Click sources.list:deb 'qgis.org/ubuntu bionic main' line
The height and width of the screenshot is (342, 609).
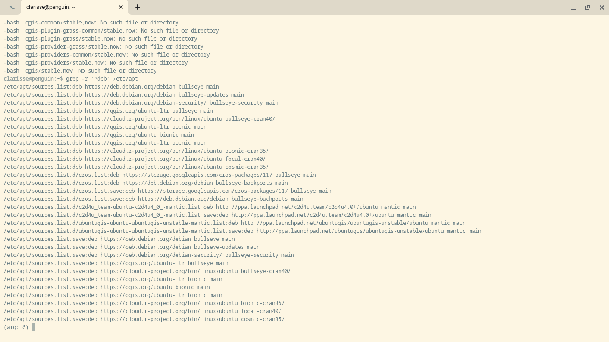click(99, 135)
